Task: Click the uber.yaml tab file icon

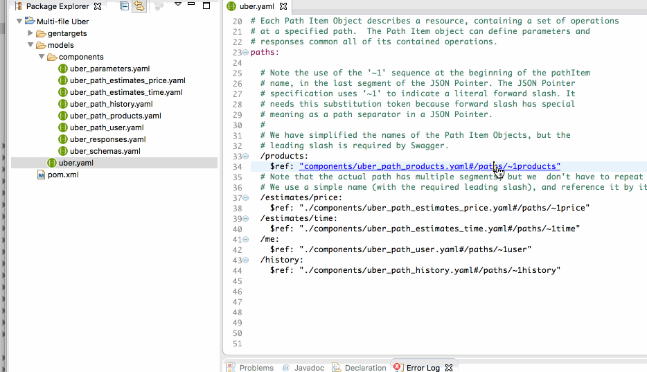Action: (x=231, y=6)
